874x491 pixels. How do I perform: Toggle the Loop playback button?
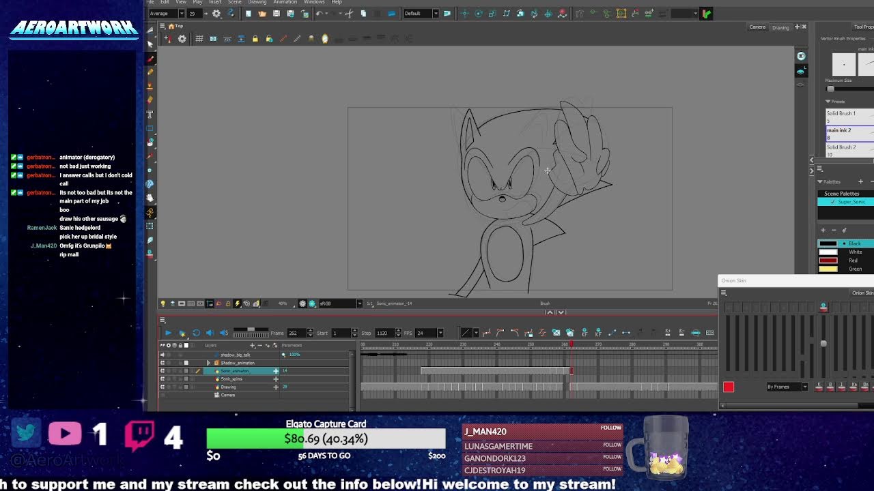(x=196, y=333)
